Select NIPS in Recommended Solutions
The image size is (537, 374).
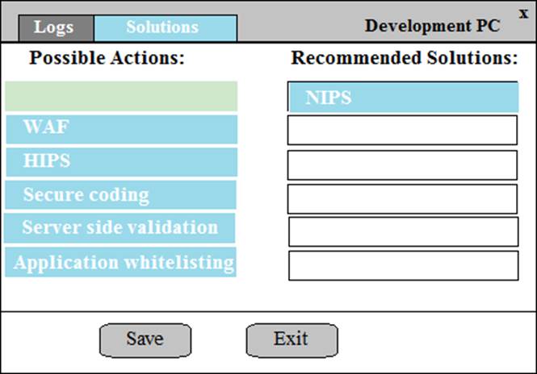point(403,98)
